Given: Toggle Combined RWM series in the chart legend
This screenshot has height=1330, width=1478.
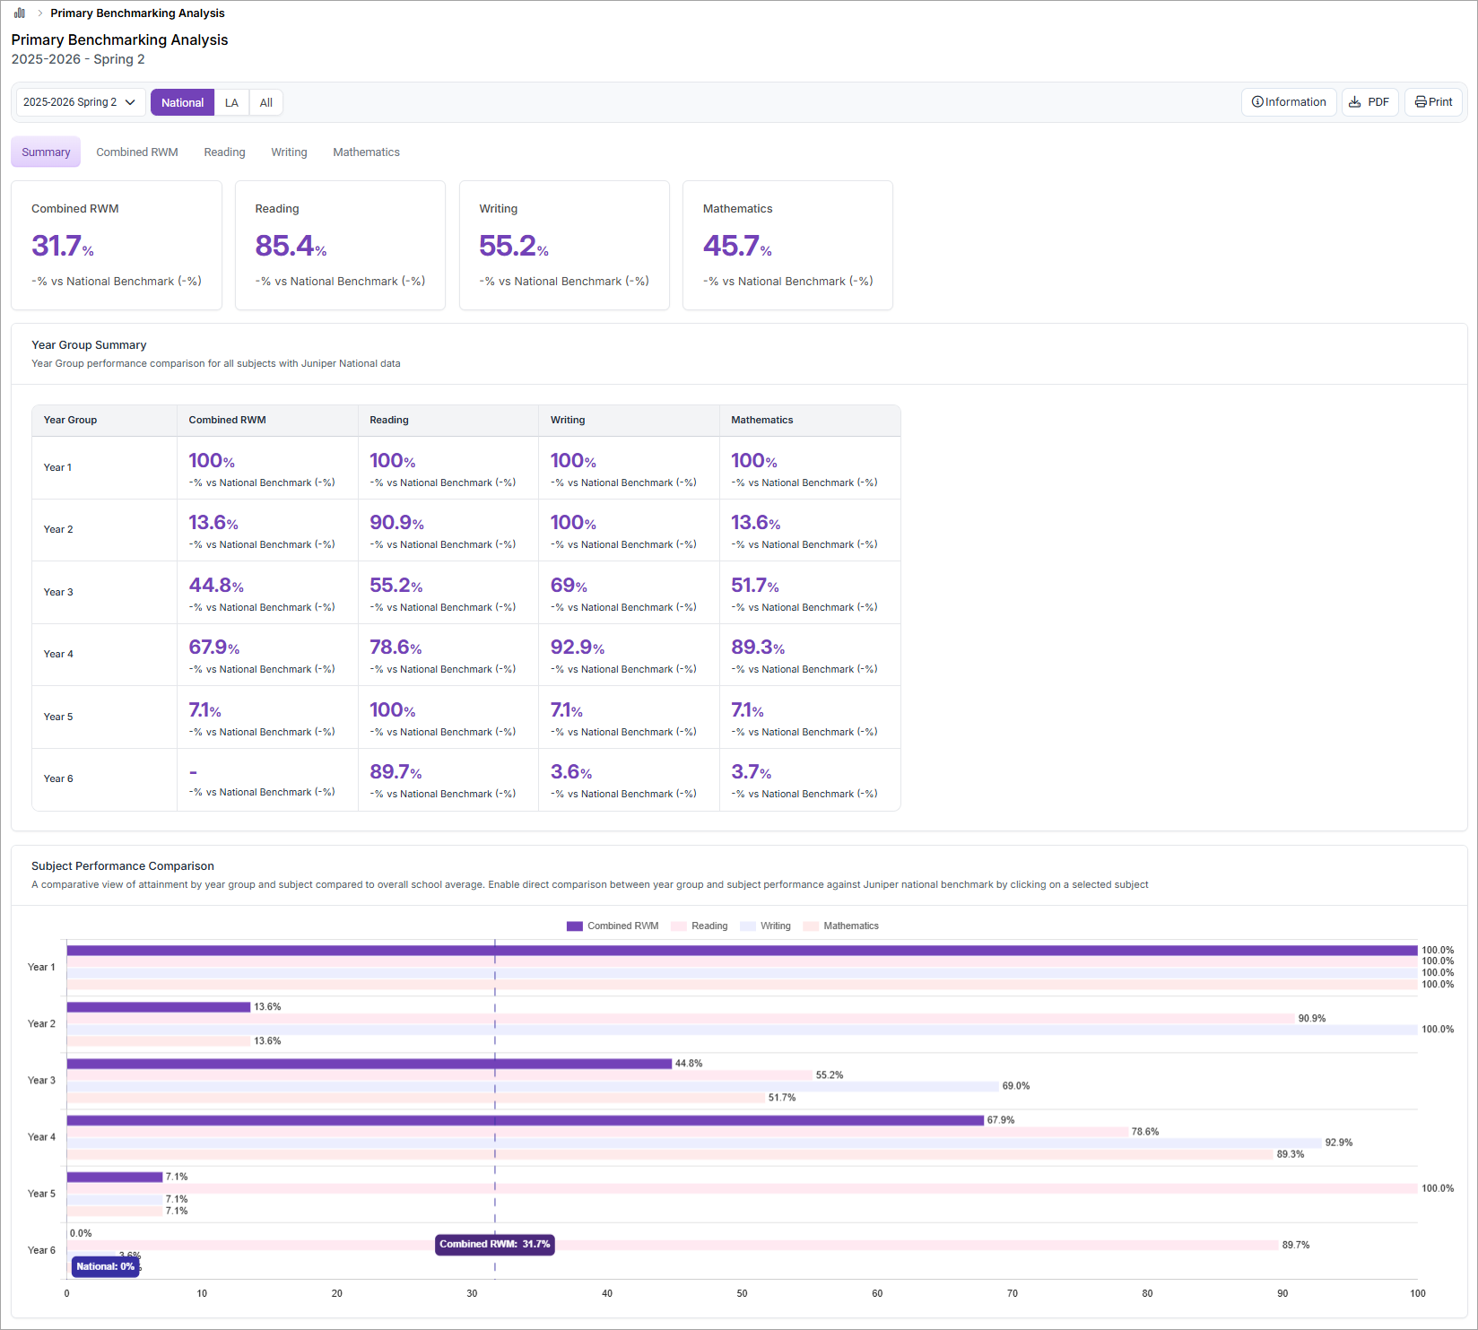Looking at the screenshot, I should [613, 926].
